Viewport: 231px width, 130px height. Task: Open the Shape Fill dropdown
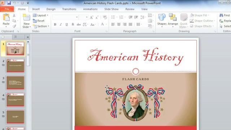coord(200,15)
